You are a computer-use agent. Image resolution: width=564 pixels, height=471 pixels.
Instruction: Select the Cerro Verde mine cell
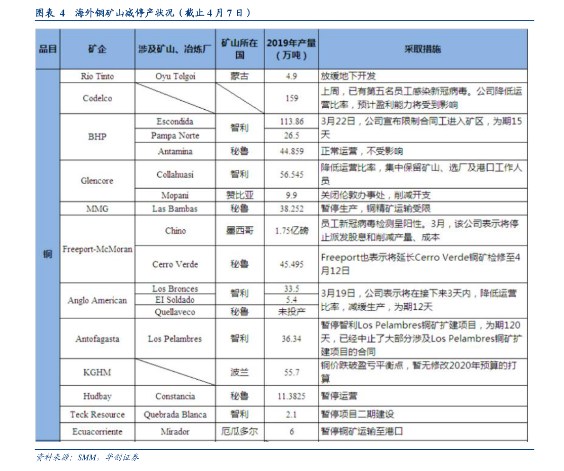[175, 264]
